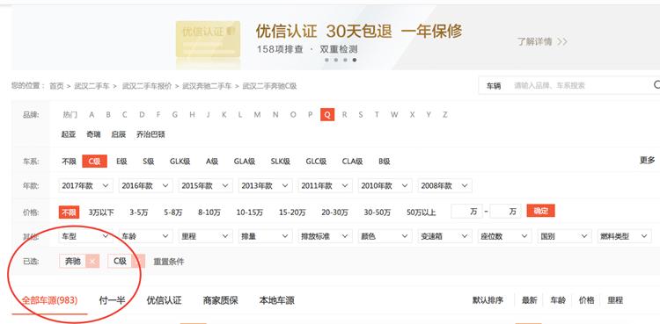Open the 2008年款 dropdown
The image size is (660, 324).
(445, 185)
